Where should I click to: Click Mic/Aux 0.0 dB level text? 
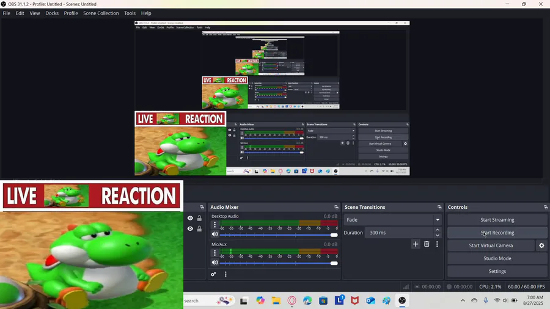click(331, 244)
